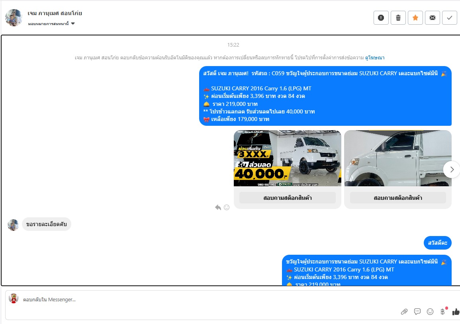Open saved replies with the speech bubble icon
This screenshot has width=460, height=324.
(417, 312)
